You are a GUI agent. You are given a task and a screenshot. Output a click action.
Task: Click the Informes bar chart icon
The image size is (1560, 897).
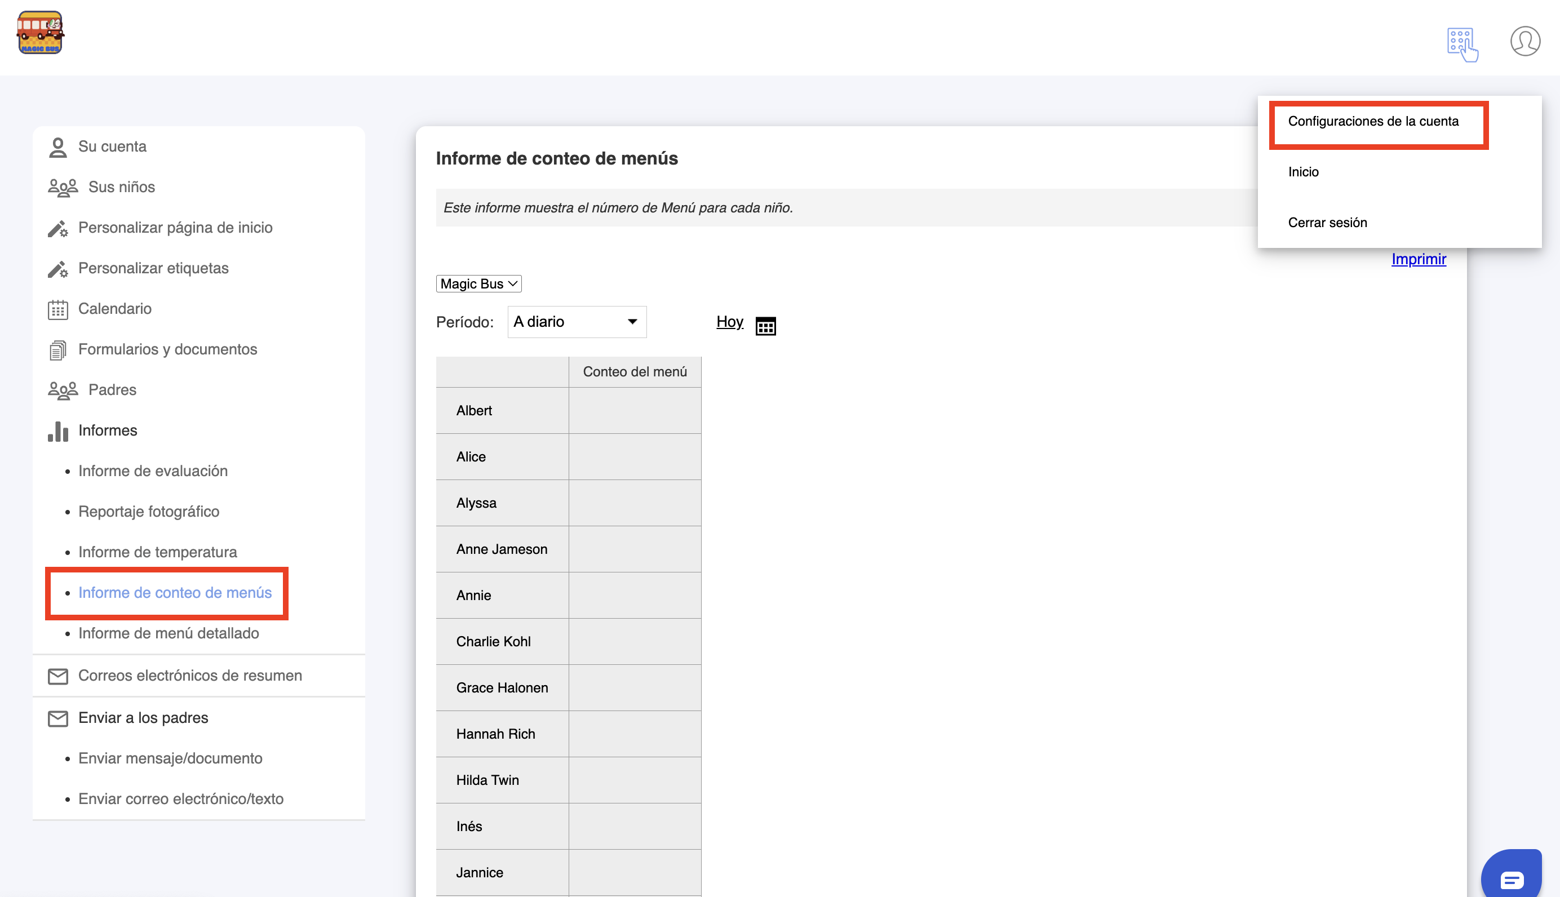[x=58, y=430]
